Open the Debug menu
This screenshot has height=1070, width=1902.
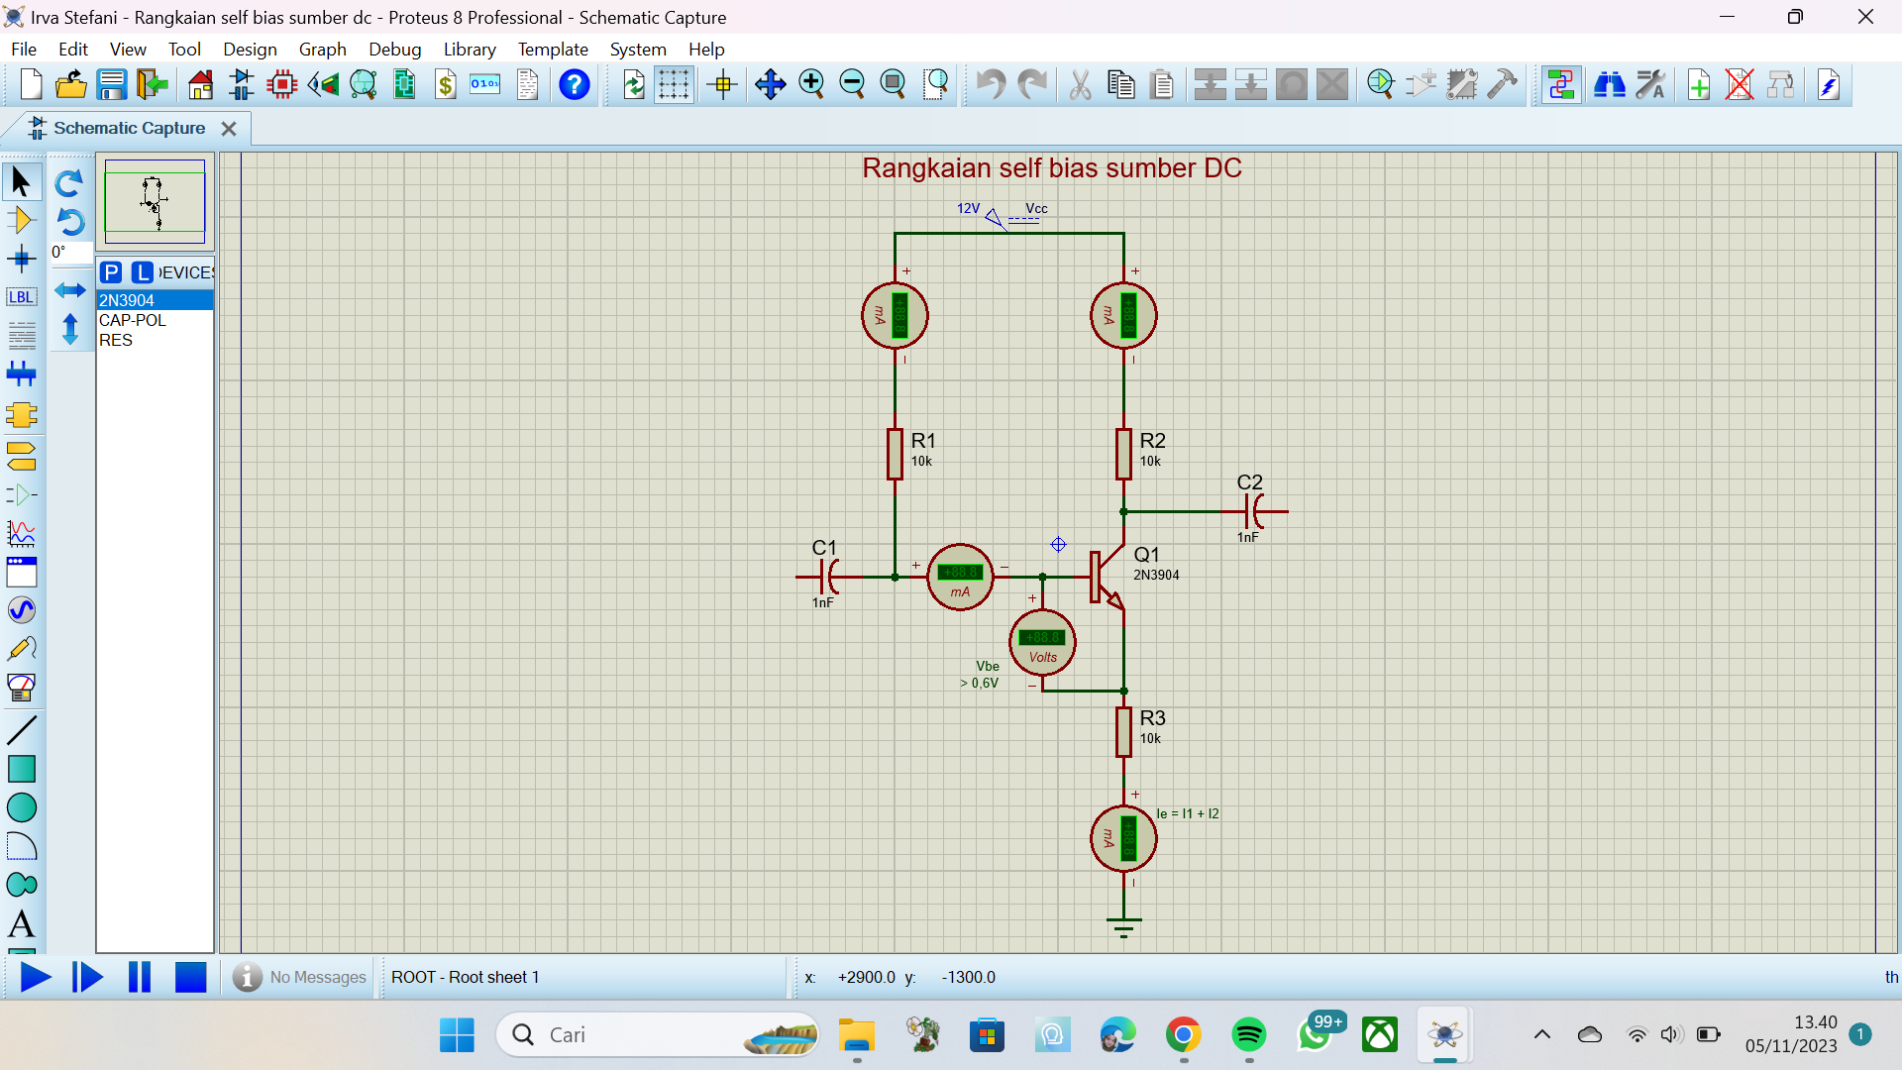coord(394,49)
